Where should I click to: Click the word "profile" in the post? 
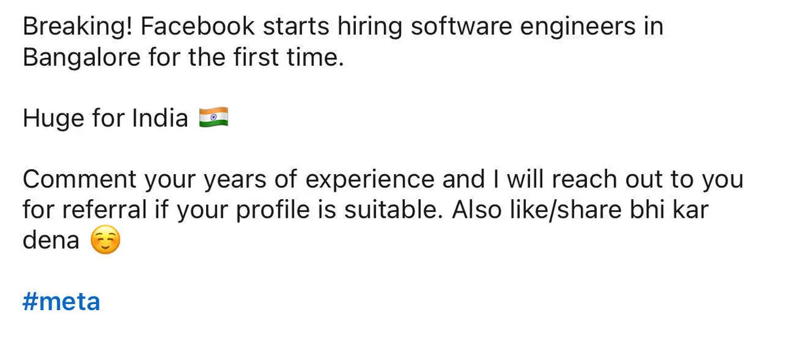pyautogui.click(x=285, y=211)
